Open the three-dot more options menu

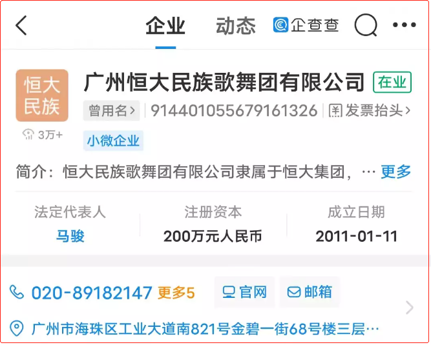404,25
